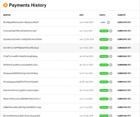Click the Payments History heading
The width and height of the screenshot is (140, 117).
point(28,5)
